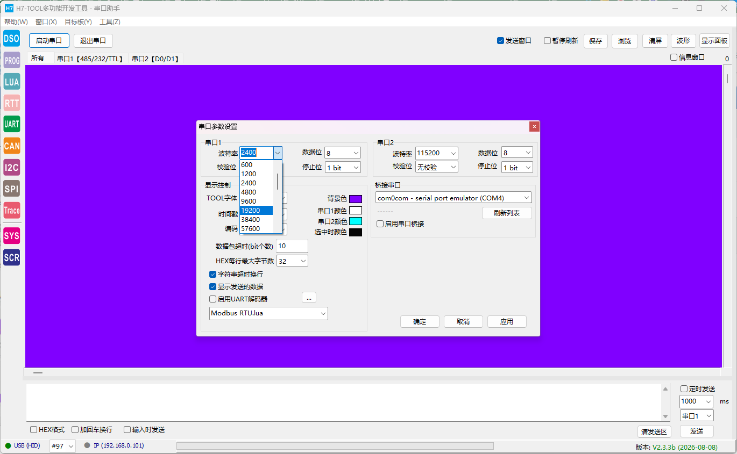737x454 pixels.
Task: Open HEX每行最大字节数 dropdown
Action: (292, 261)
